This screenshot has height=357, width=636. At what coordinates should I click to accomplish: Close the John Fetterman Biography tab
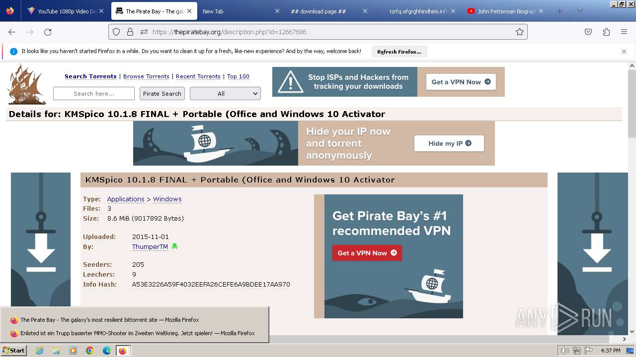(541, 11)
